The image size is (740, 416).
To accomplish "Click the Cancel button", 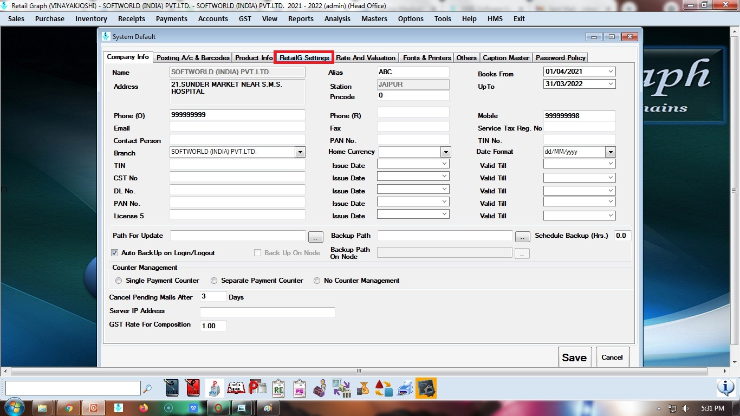I will click(612, 357).
